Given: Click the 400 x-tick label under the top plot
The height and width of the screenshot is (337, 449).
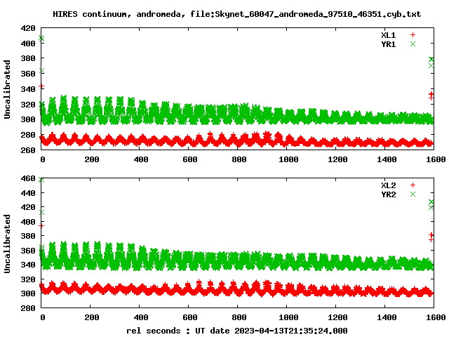Looking at the screenshot, I should 141,159.
